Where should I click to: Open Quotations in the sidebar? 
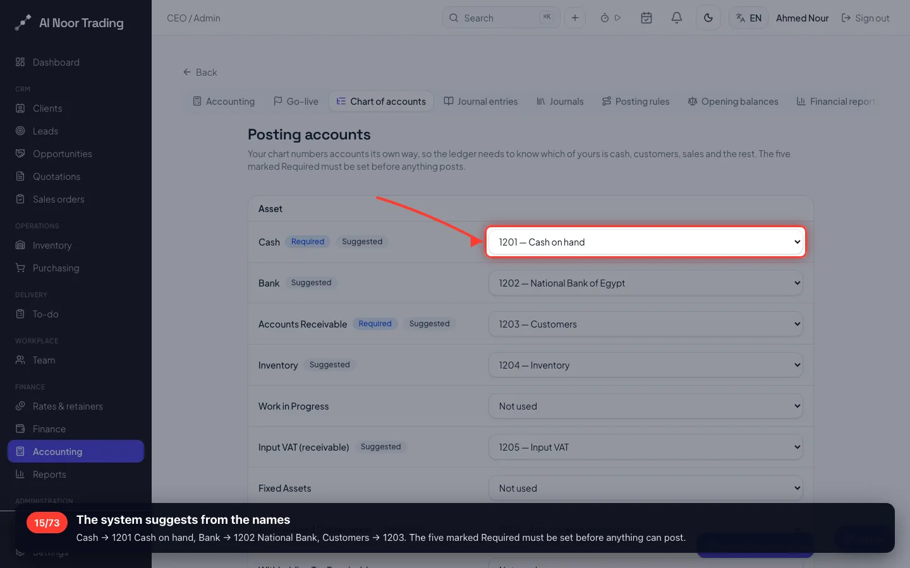pos(76,177)
